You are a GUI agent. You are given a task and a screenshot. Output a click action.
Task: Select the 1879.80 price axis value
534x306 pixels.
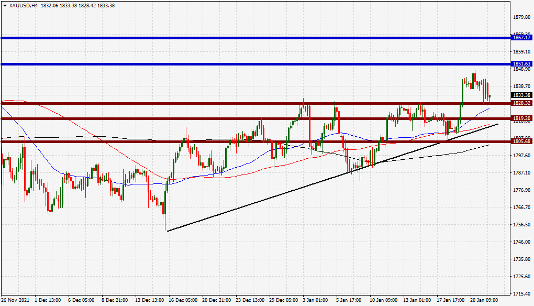(521, 17)
